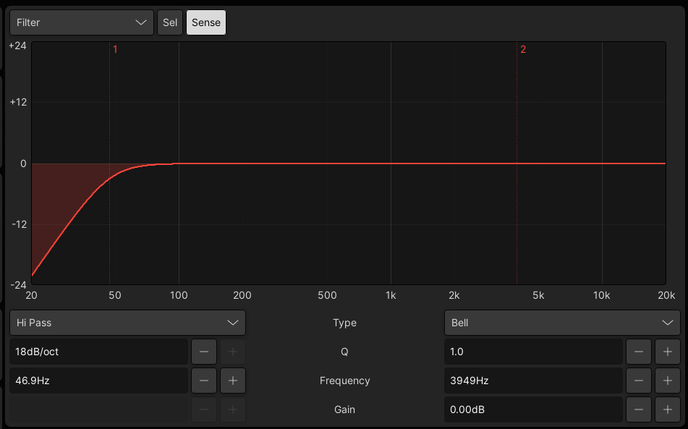The height and width of the screenshot is (429, 688).
Task: Select band marker 2 on the EQ graph
Action: point(522,50)
